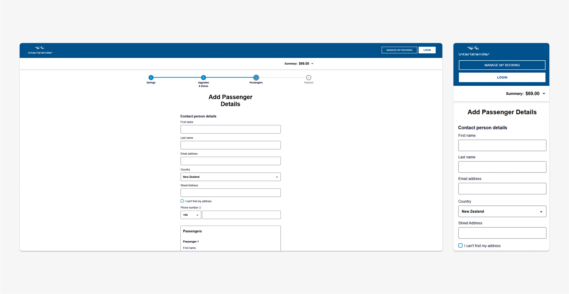
Task: Tick "I can't find my address" checkbox in mobile view
Action: [x=461, y=246]
